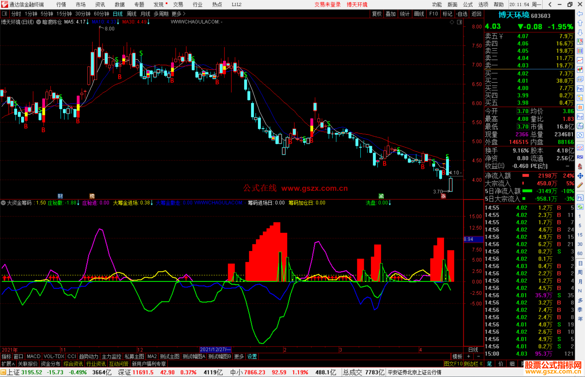Open the 卖五 order-book level toggle
This screenshot has height=377, width=585.
pyautogui.click(x=494, y=36)
